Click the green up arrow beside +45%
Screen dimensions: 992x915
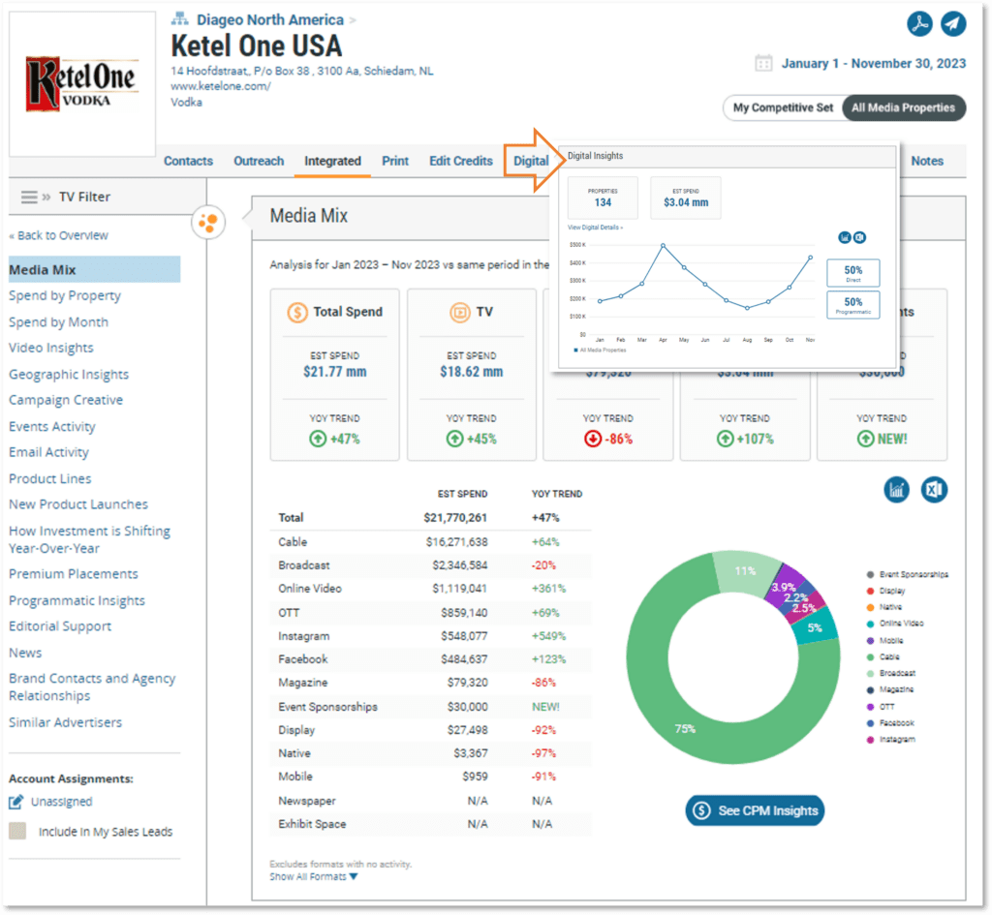[454, 439]
